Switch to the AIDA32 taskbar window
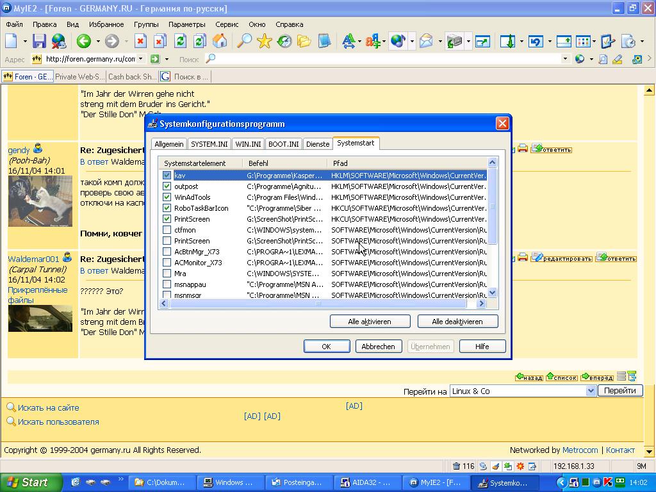This screenshot has height=492, width=656. (366, 482)
